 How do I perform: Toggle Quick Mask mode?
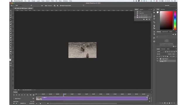click(x=11, y=63)
